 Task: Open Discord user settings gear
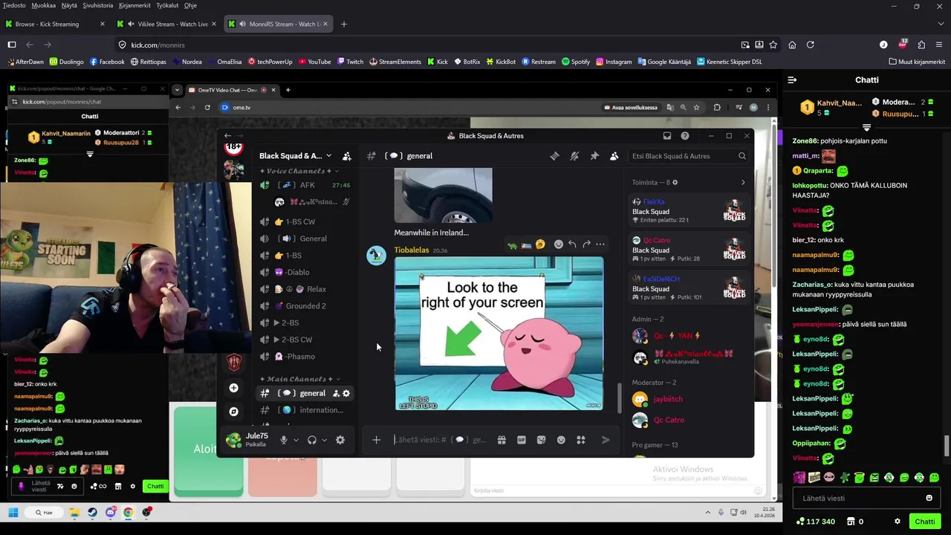coord(340,440)
